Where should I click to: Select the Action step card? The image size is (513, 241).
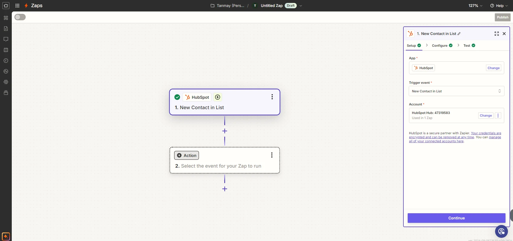(225, 160)
